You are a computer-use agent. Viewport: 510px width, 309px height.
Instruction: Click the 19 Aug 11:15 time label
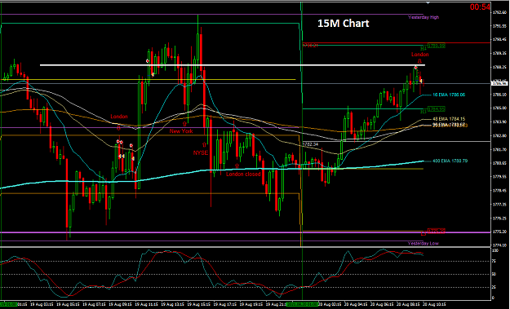click(x=146, y=305)
